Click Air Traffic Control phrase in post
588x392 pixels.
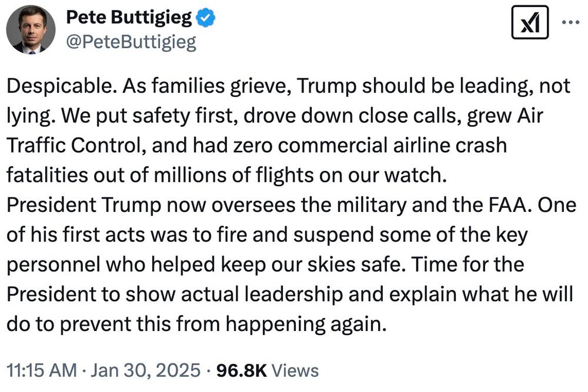(x=275, y=130)
